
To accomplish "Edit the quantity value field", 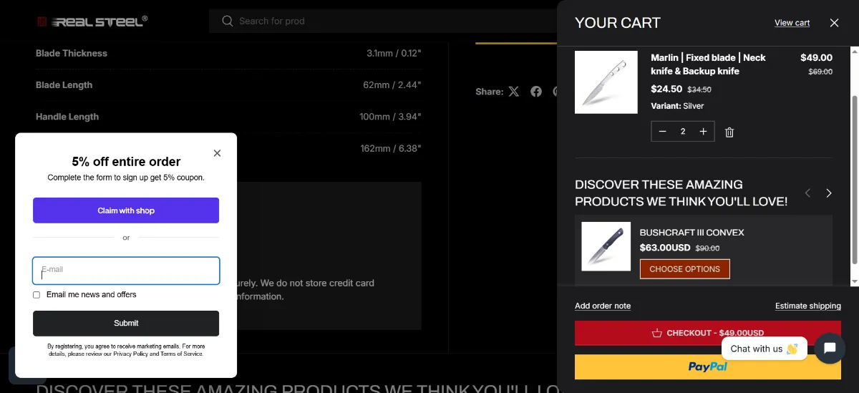I will click(x=683, y=132).
